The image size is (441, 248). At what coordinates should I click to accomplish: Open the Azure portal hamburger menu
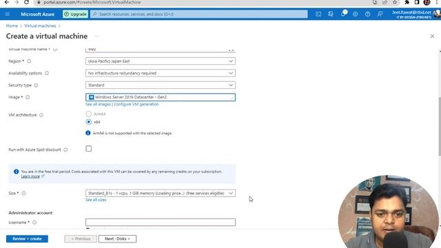[x=8, y=14]
